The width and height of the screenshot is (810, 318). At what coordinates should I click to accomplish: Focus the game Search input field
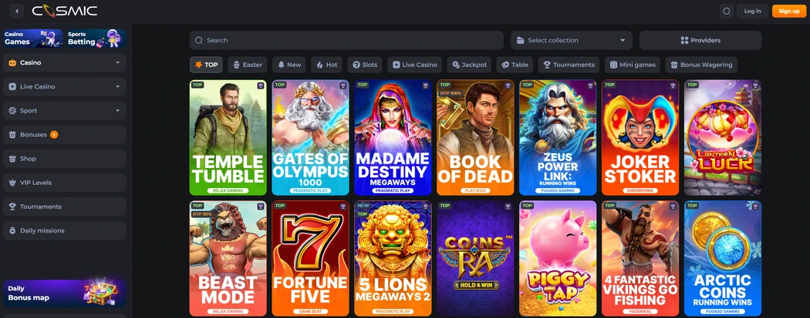(x=346, y=40)
